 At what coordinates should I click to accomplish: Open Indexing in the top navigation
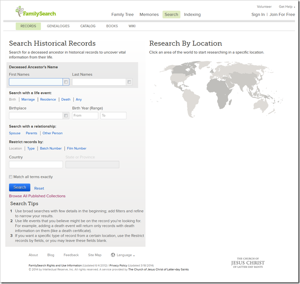pyautogui.click(x=192, y=15)
